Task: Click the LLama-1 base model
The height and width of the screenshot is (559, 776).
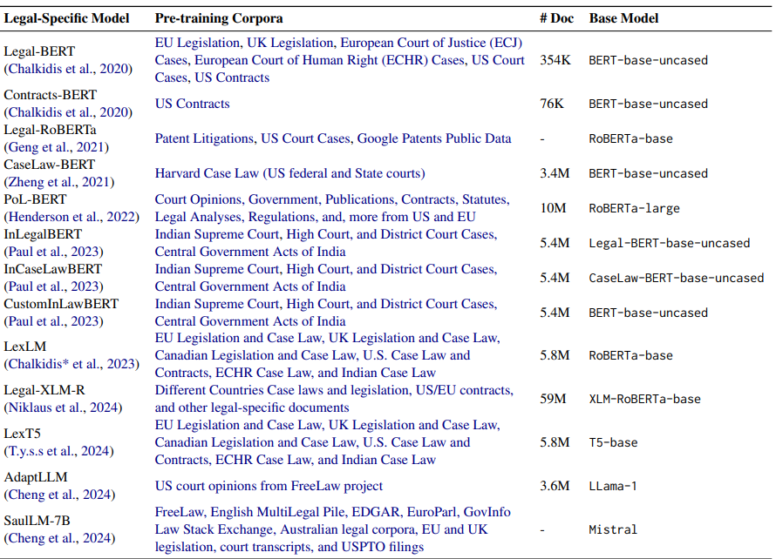Action: (613, 486)
